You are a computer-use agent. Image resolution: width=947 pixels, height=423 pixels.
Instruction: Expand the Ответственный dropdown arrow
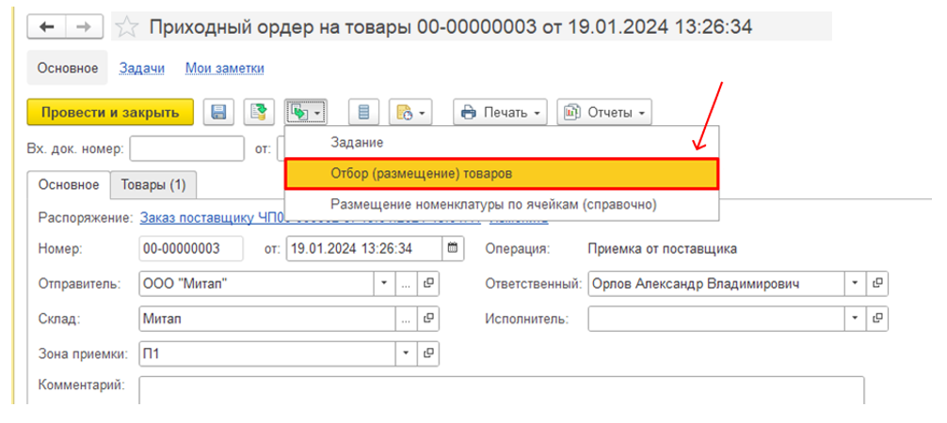pyautogui.click(x=855, y=284)
